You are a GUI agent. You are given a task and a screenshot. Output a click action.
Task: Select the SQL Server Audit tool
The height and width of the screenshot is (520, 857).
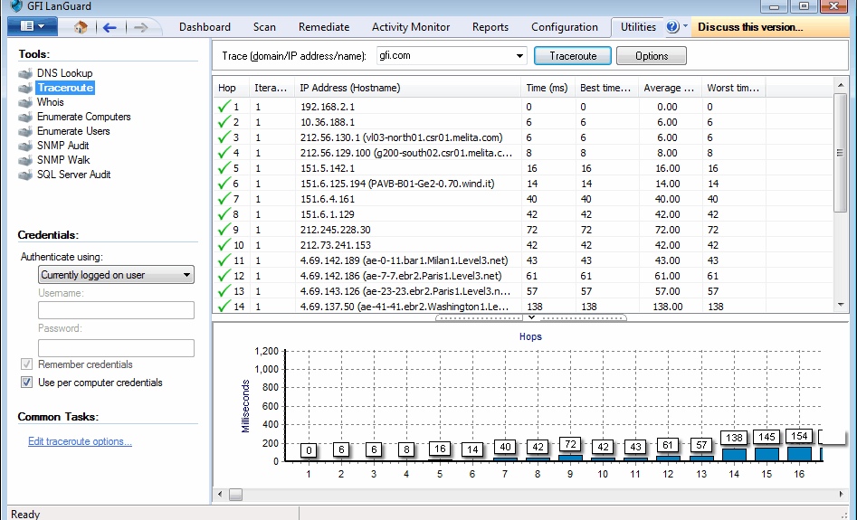74,175
